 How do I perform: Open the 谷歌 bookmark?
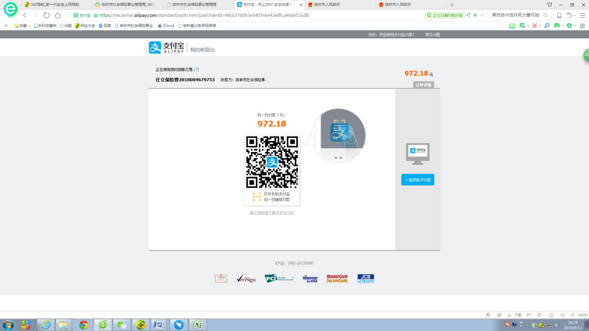(66, 25)
